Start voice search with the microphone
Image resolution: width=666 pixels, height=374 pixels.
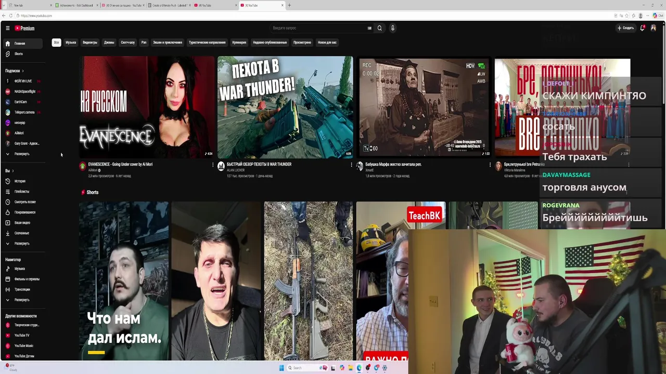coord(393,28)
